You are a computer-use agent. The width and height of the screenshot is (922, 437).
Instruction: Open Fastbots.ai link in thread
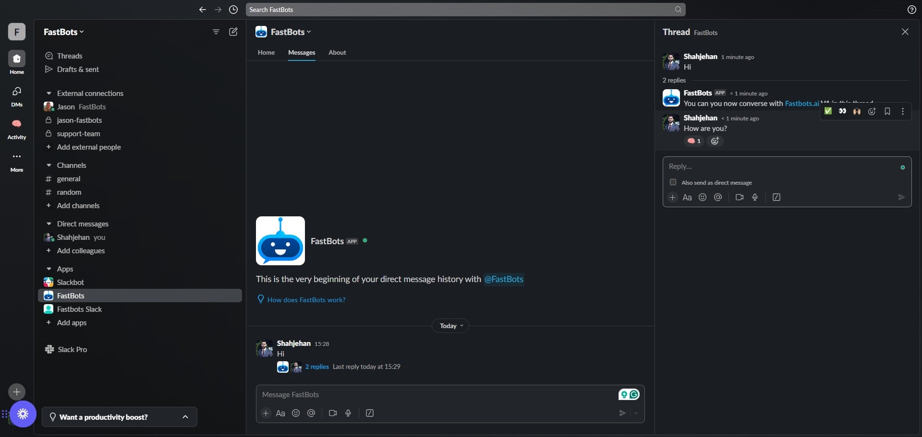pyautogui.click(x=802, y=103)
